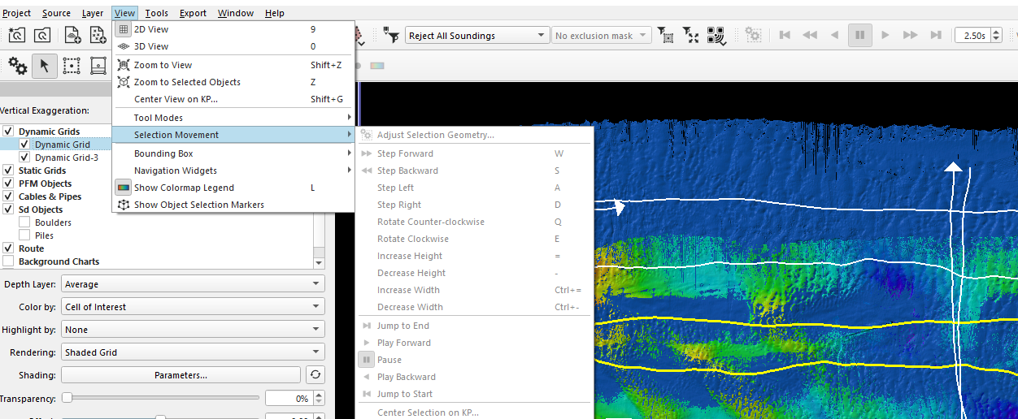Click the gears settings icon in toolbar
Screen dimensions: 1018x419
(x=18, y=66)
